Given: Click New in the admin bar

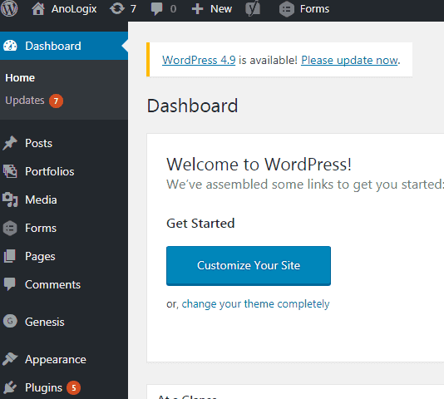Looking at the screenshot, I should point(221,9).
